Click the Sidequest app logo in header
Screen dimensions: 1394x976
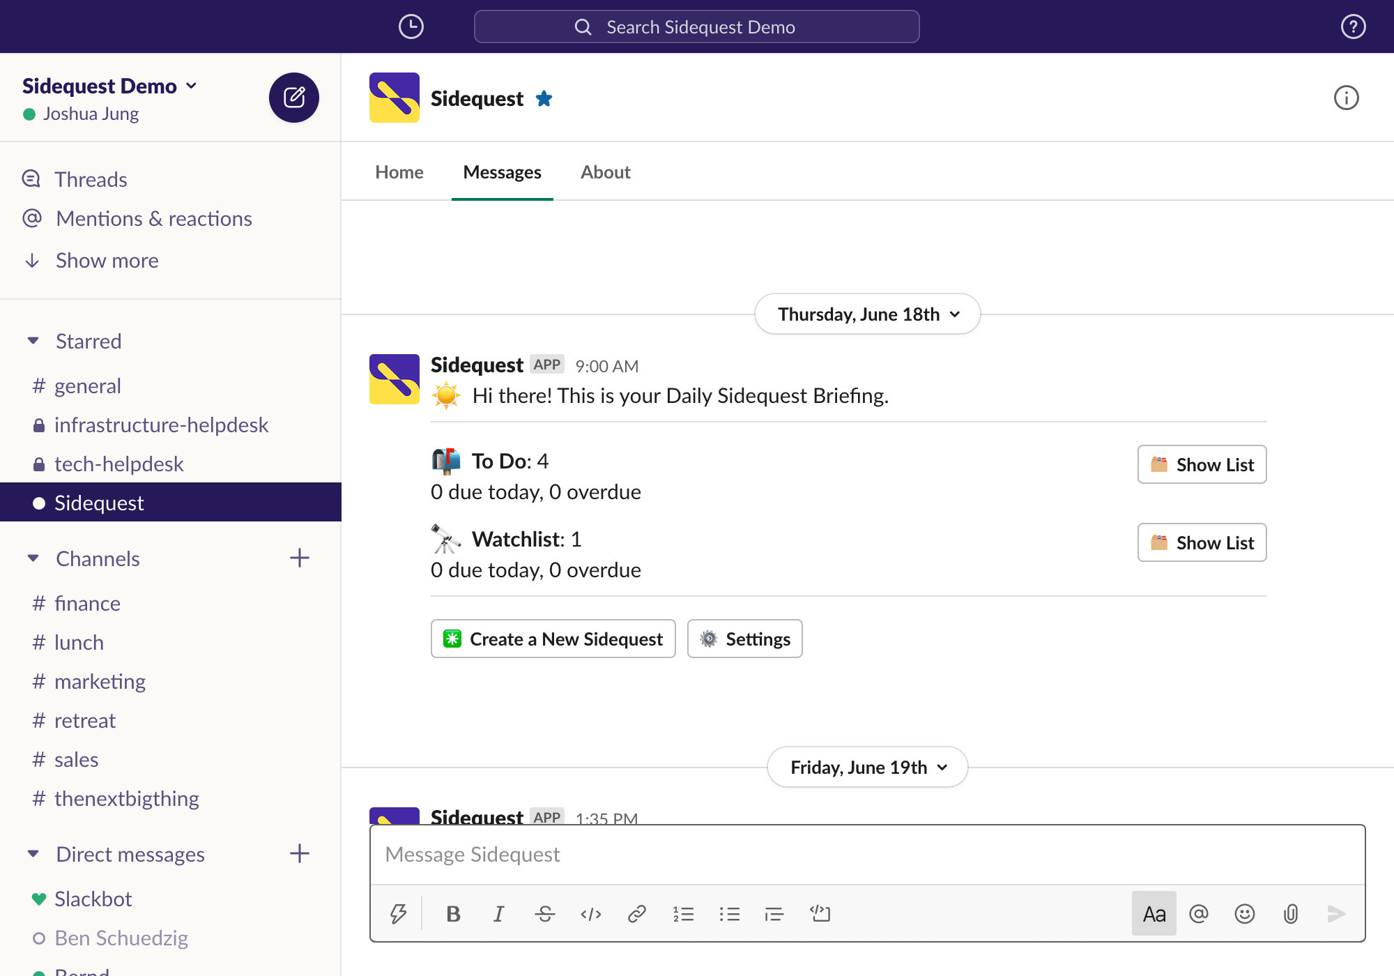395,98
